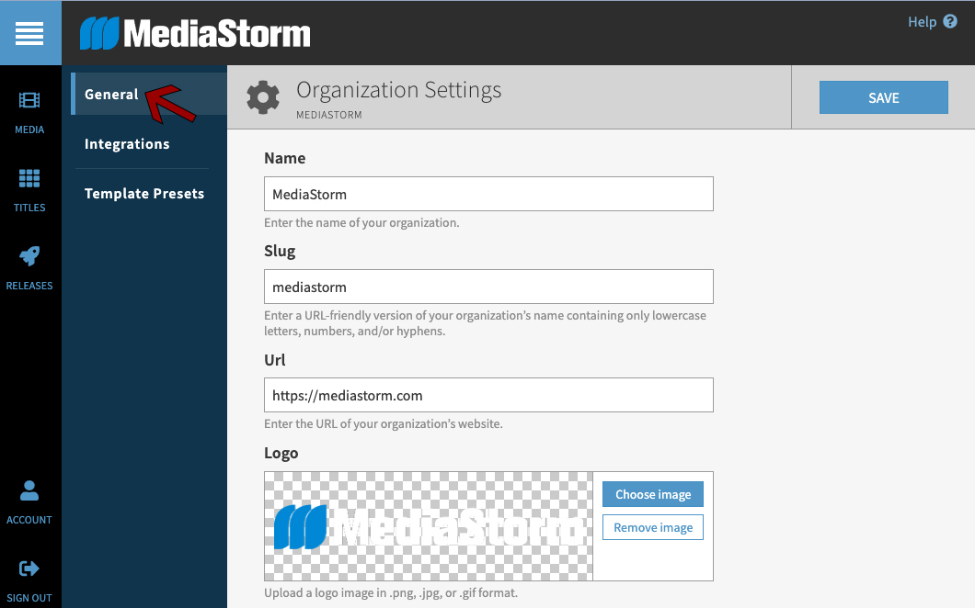Click into the Slug text field
The height and width of the screenshot is (608, 975).
click(488, 287)
